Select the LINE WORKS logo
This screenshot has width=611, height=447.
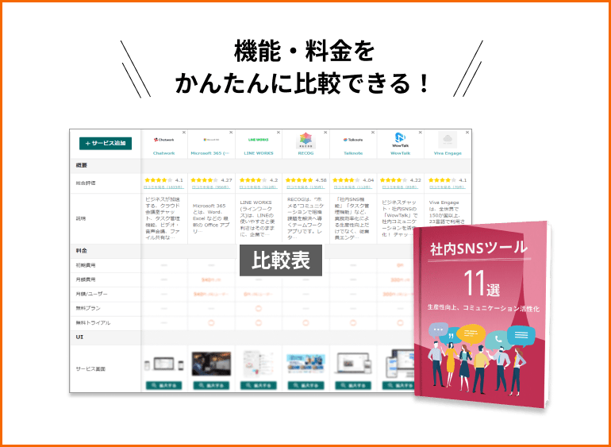point(259,139)
